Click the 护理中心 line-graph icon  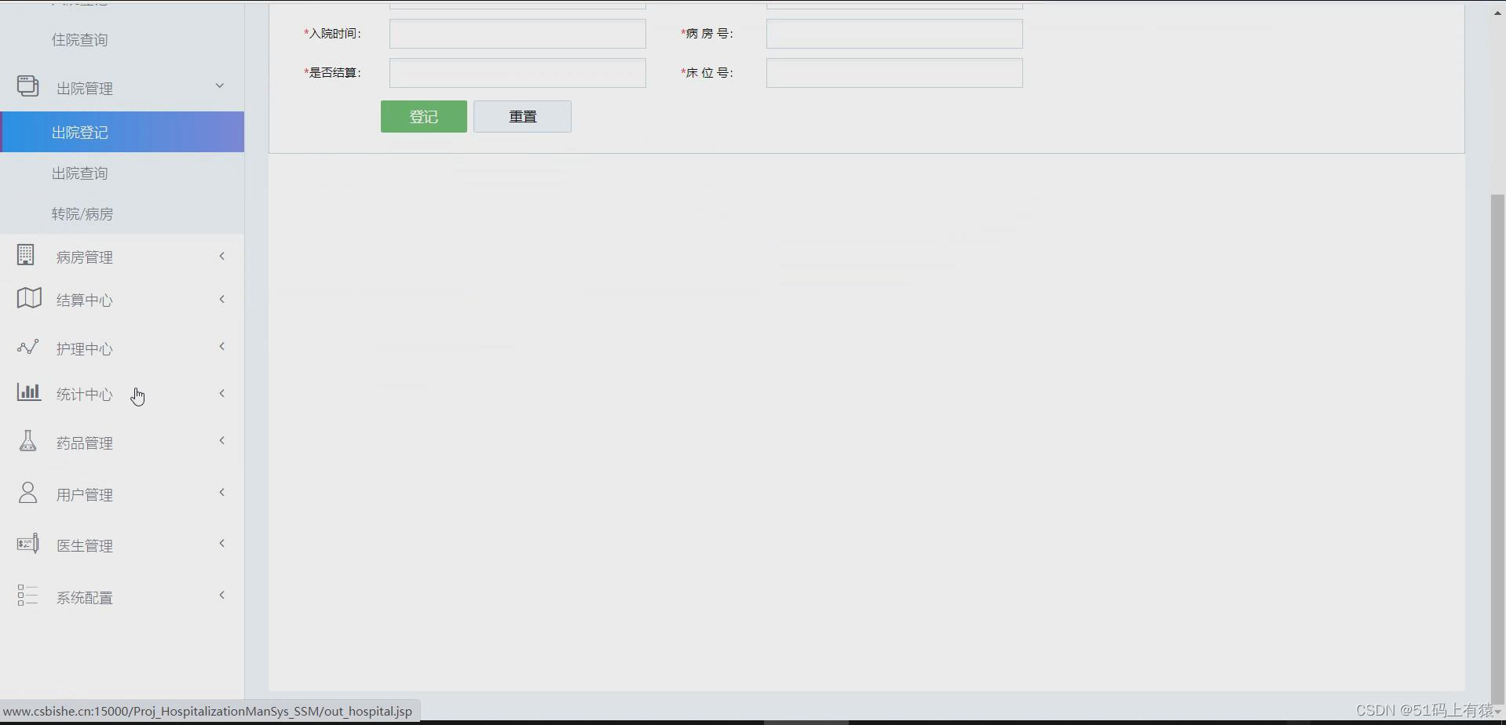pyautogui.click(x=28, y=347)
